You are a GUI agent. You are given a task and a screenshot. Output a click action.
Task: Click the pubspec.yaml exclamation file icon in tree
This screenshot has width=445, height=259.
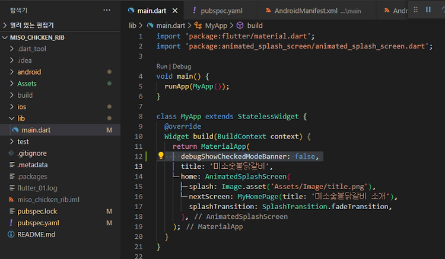pyautogui.click(x=11, y=223)
